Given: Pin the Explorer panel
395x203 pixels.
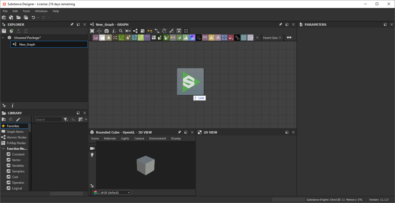Looking at the screenshot, I should coord(72,24).
